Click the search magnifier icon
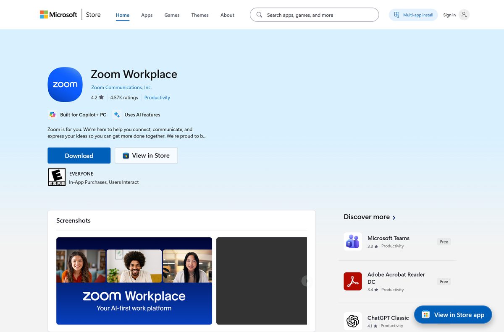504x332 pixels. 259,15
